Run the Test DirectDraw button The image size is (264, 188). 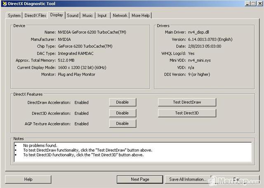[x=187, y=102]
